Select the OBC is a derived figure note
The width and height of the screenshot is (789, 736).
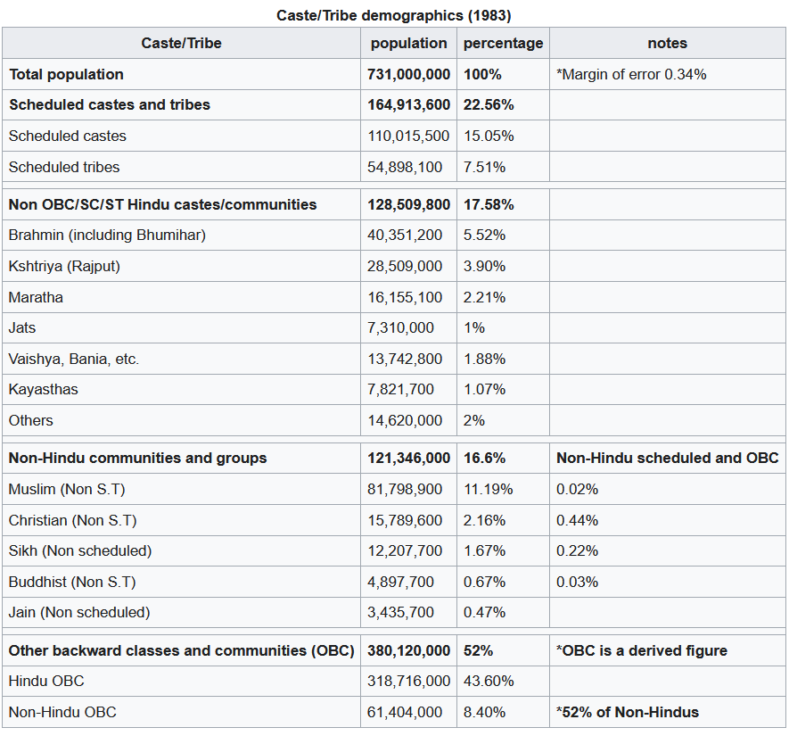[x=642, y=650]
